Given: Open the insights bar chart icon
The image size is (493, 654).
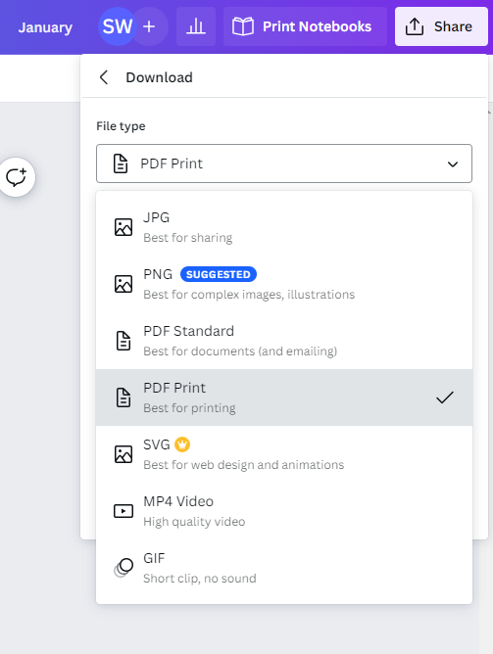Looking at the screenshot, I should point(196,26).
